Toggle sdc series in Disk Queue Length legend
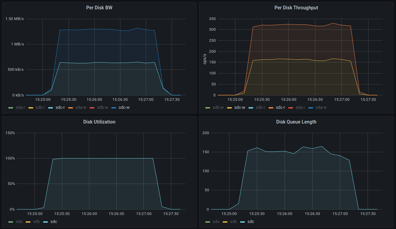Image resolution: width=396 pixels, height=229 pixels. [x=251, y=222]
